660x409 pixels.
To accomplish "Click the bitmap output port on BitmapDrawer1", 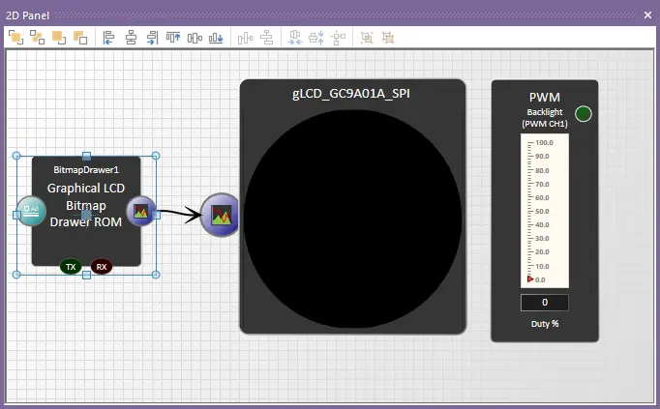I will [x=140, y=211].
